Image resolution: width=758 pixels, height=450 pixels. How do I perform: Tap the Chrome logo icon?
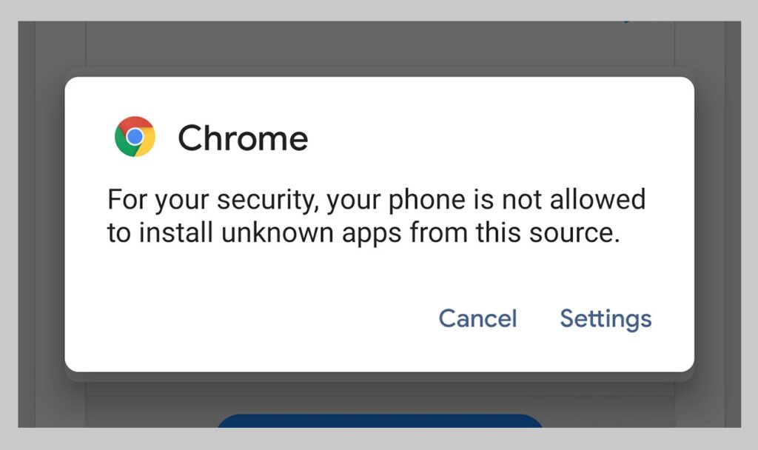pyautogui.click(x=135, y=136)
